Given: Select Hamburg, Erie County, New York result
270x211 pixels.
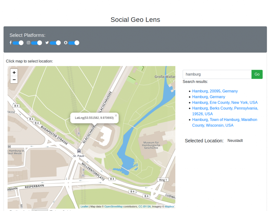Looking at the screenshot, I should 225,102.
